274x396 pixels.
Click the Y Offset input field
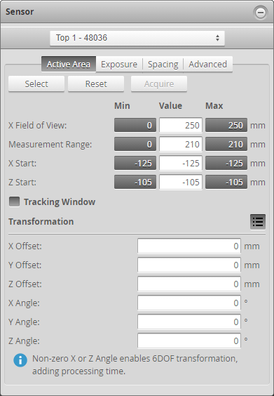[x=189, y=265]
